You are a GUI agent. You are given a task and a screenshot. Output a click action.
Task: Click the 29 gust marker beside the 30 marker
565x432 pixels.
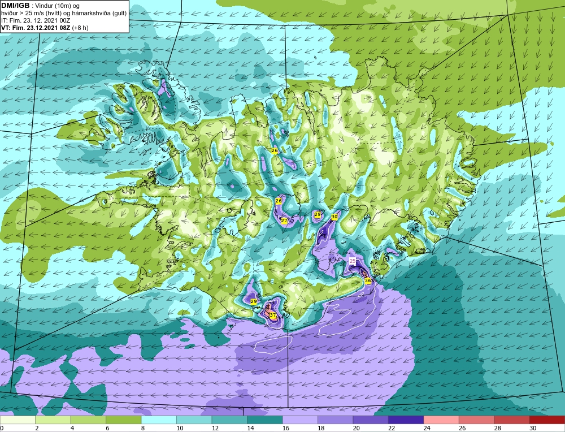click(317, 214)
